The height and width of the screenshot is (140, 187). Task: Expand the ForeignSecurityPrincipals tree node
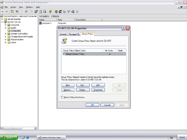[5, 37]
